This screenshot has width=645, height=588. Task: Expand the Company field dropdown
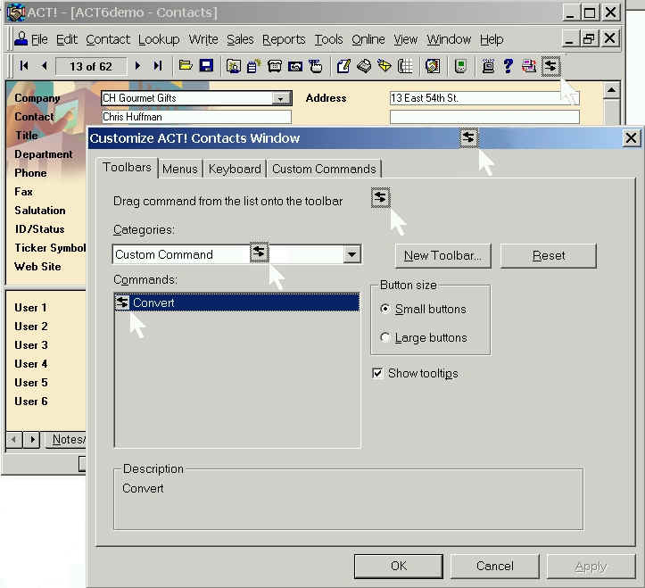tap(280, 98)
